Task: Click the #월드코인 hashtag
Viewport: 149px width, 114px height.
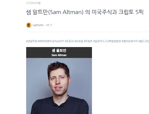Action: (x=144, y=41)
